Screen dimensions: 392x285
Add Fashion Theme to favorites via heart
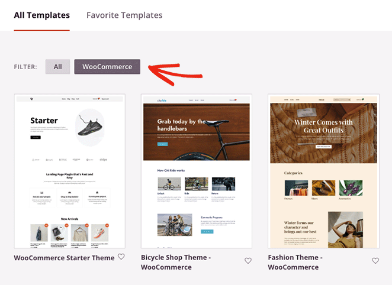tap(375, 261)
